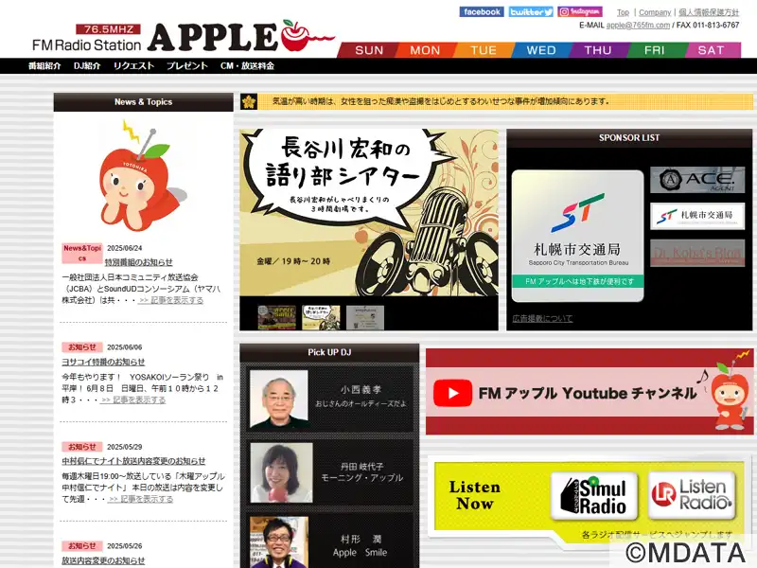Image resolution: width=757 pixels, height=568 pixels.
Task: Open the リクエスト menu item
Action: pyautogui.click(x=133, y=65)
